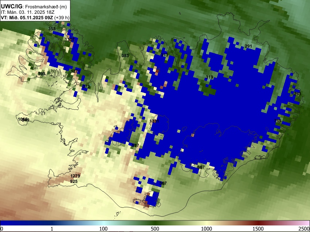Click the station value 393
The height and width of the screenshot is (232, 310).
coord(42,74)
